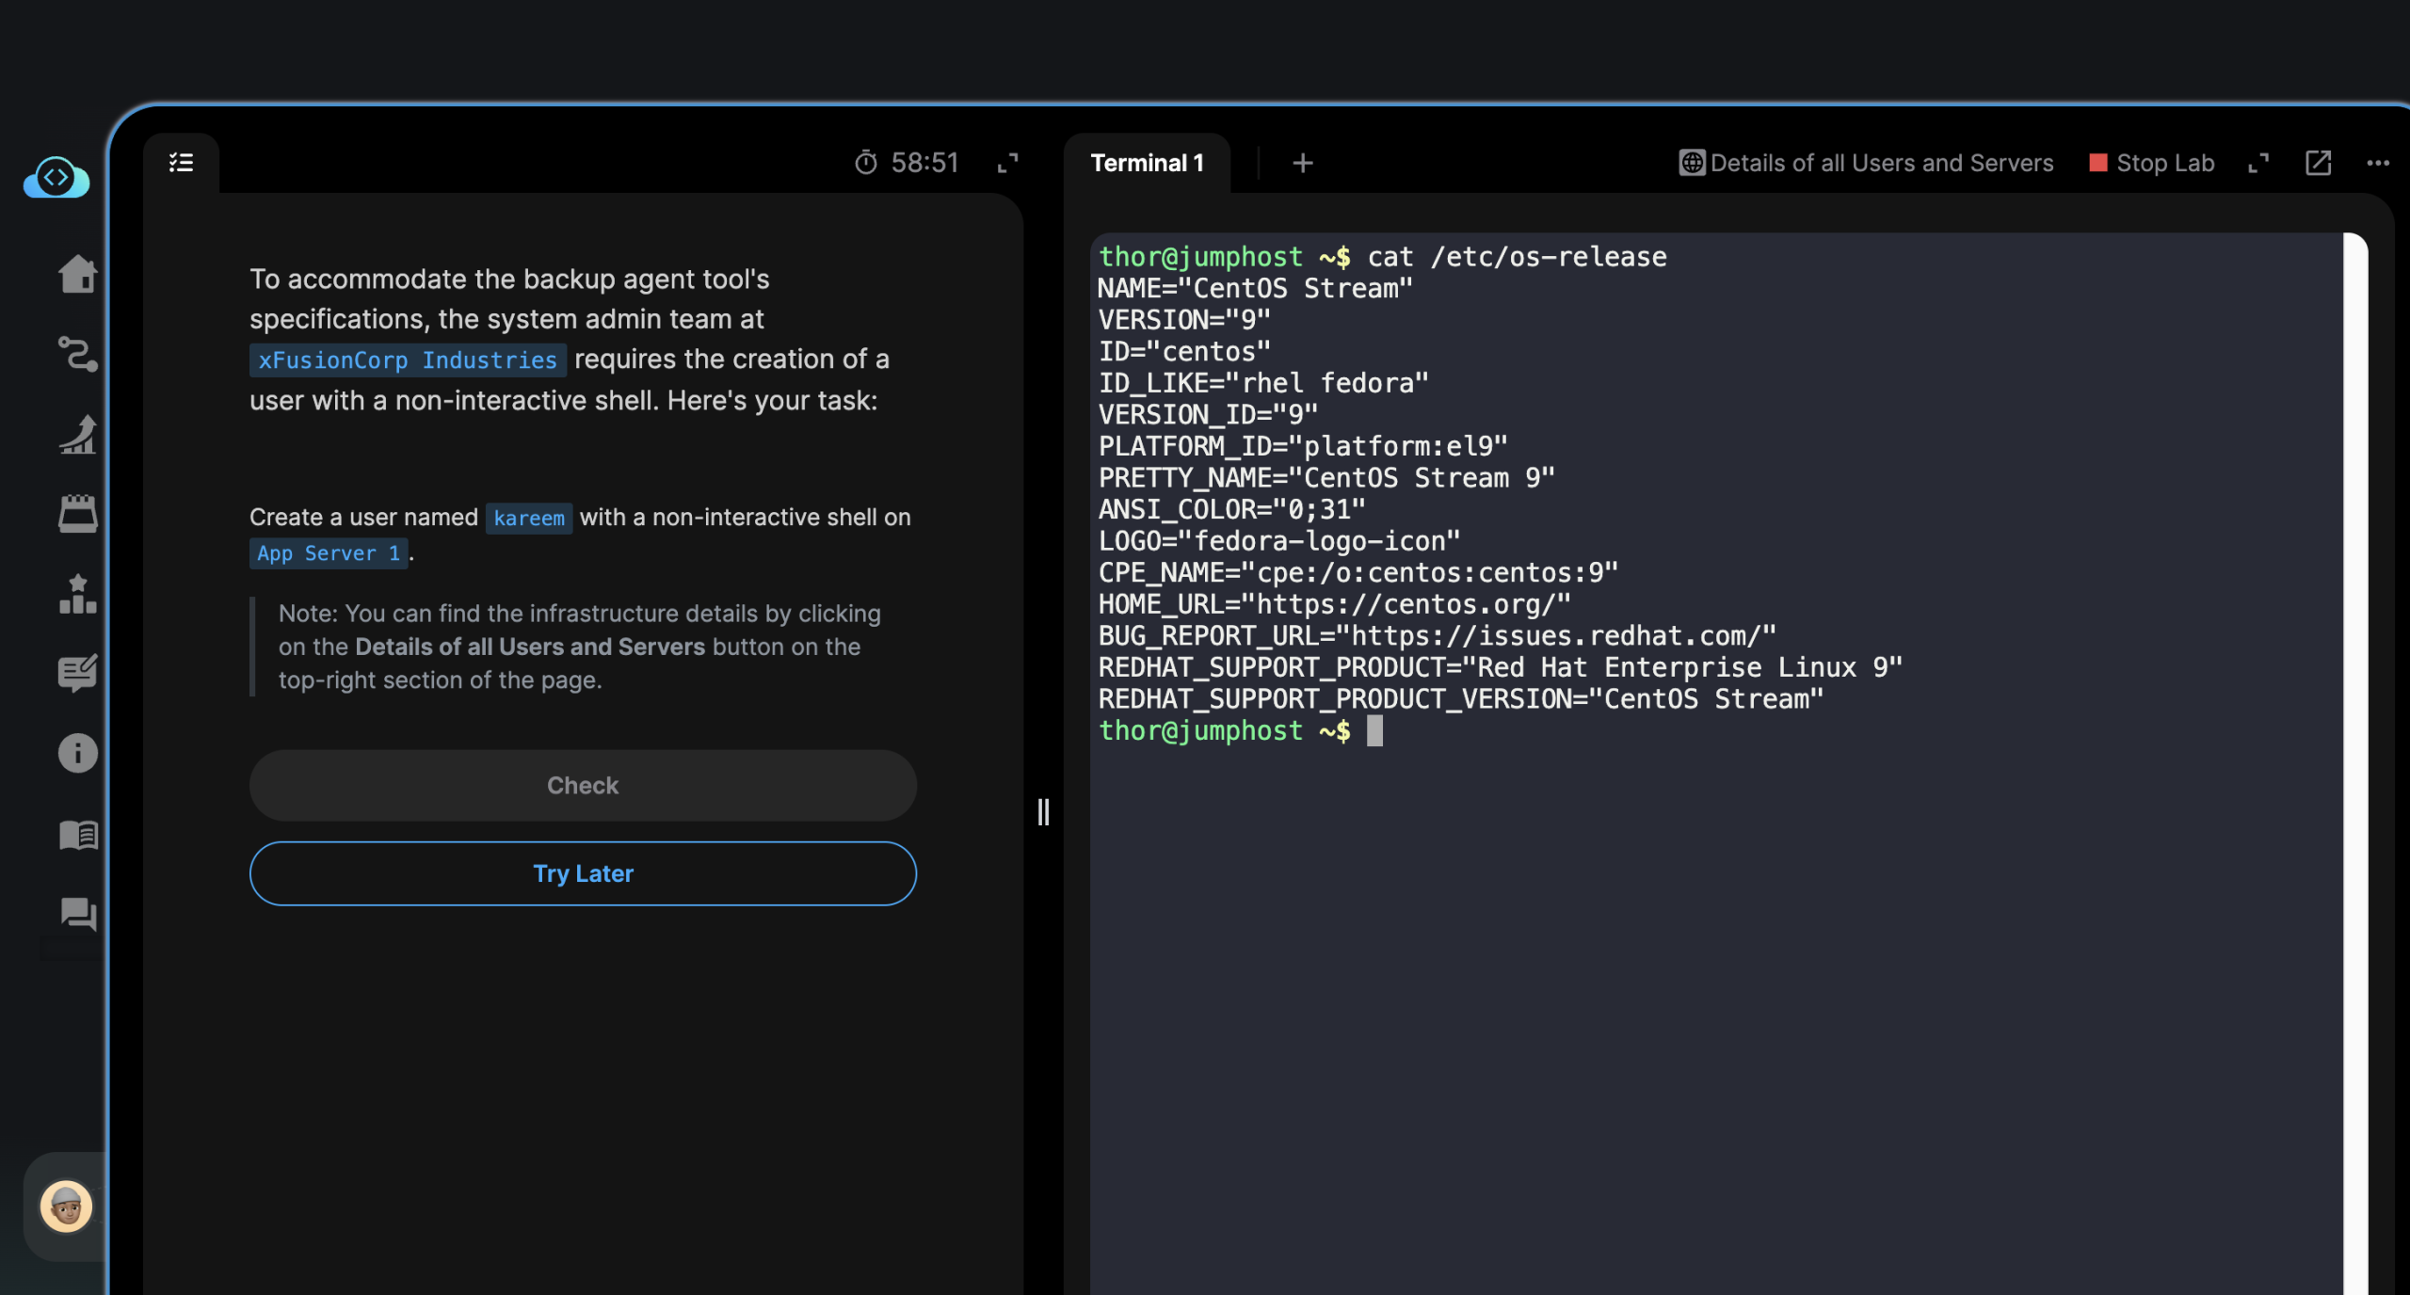This screenshot has width=2410, height=1295.
Task: Click the BUG_REPORT_URL terminal line
Action: click(1437, 636)
